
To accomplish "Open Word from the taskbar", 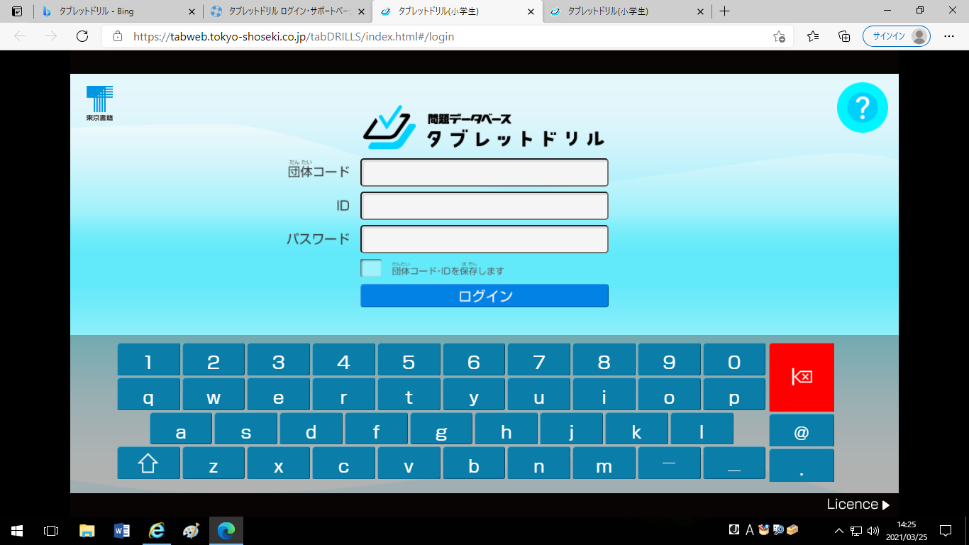I will tap(121, 530).
